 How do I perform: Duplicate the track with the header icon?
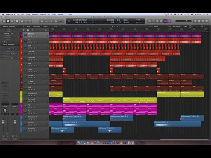[x=28, y=30]
